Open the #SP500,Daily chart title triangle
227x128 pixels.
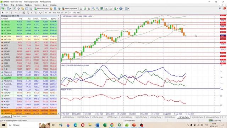pyautogui.click(x=62, y=16)
